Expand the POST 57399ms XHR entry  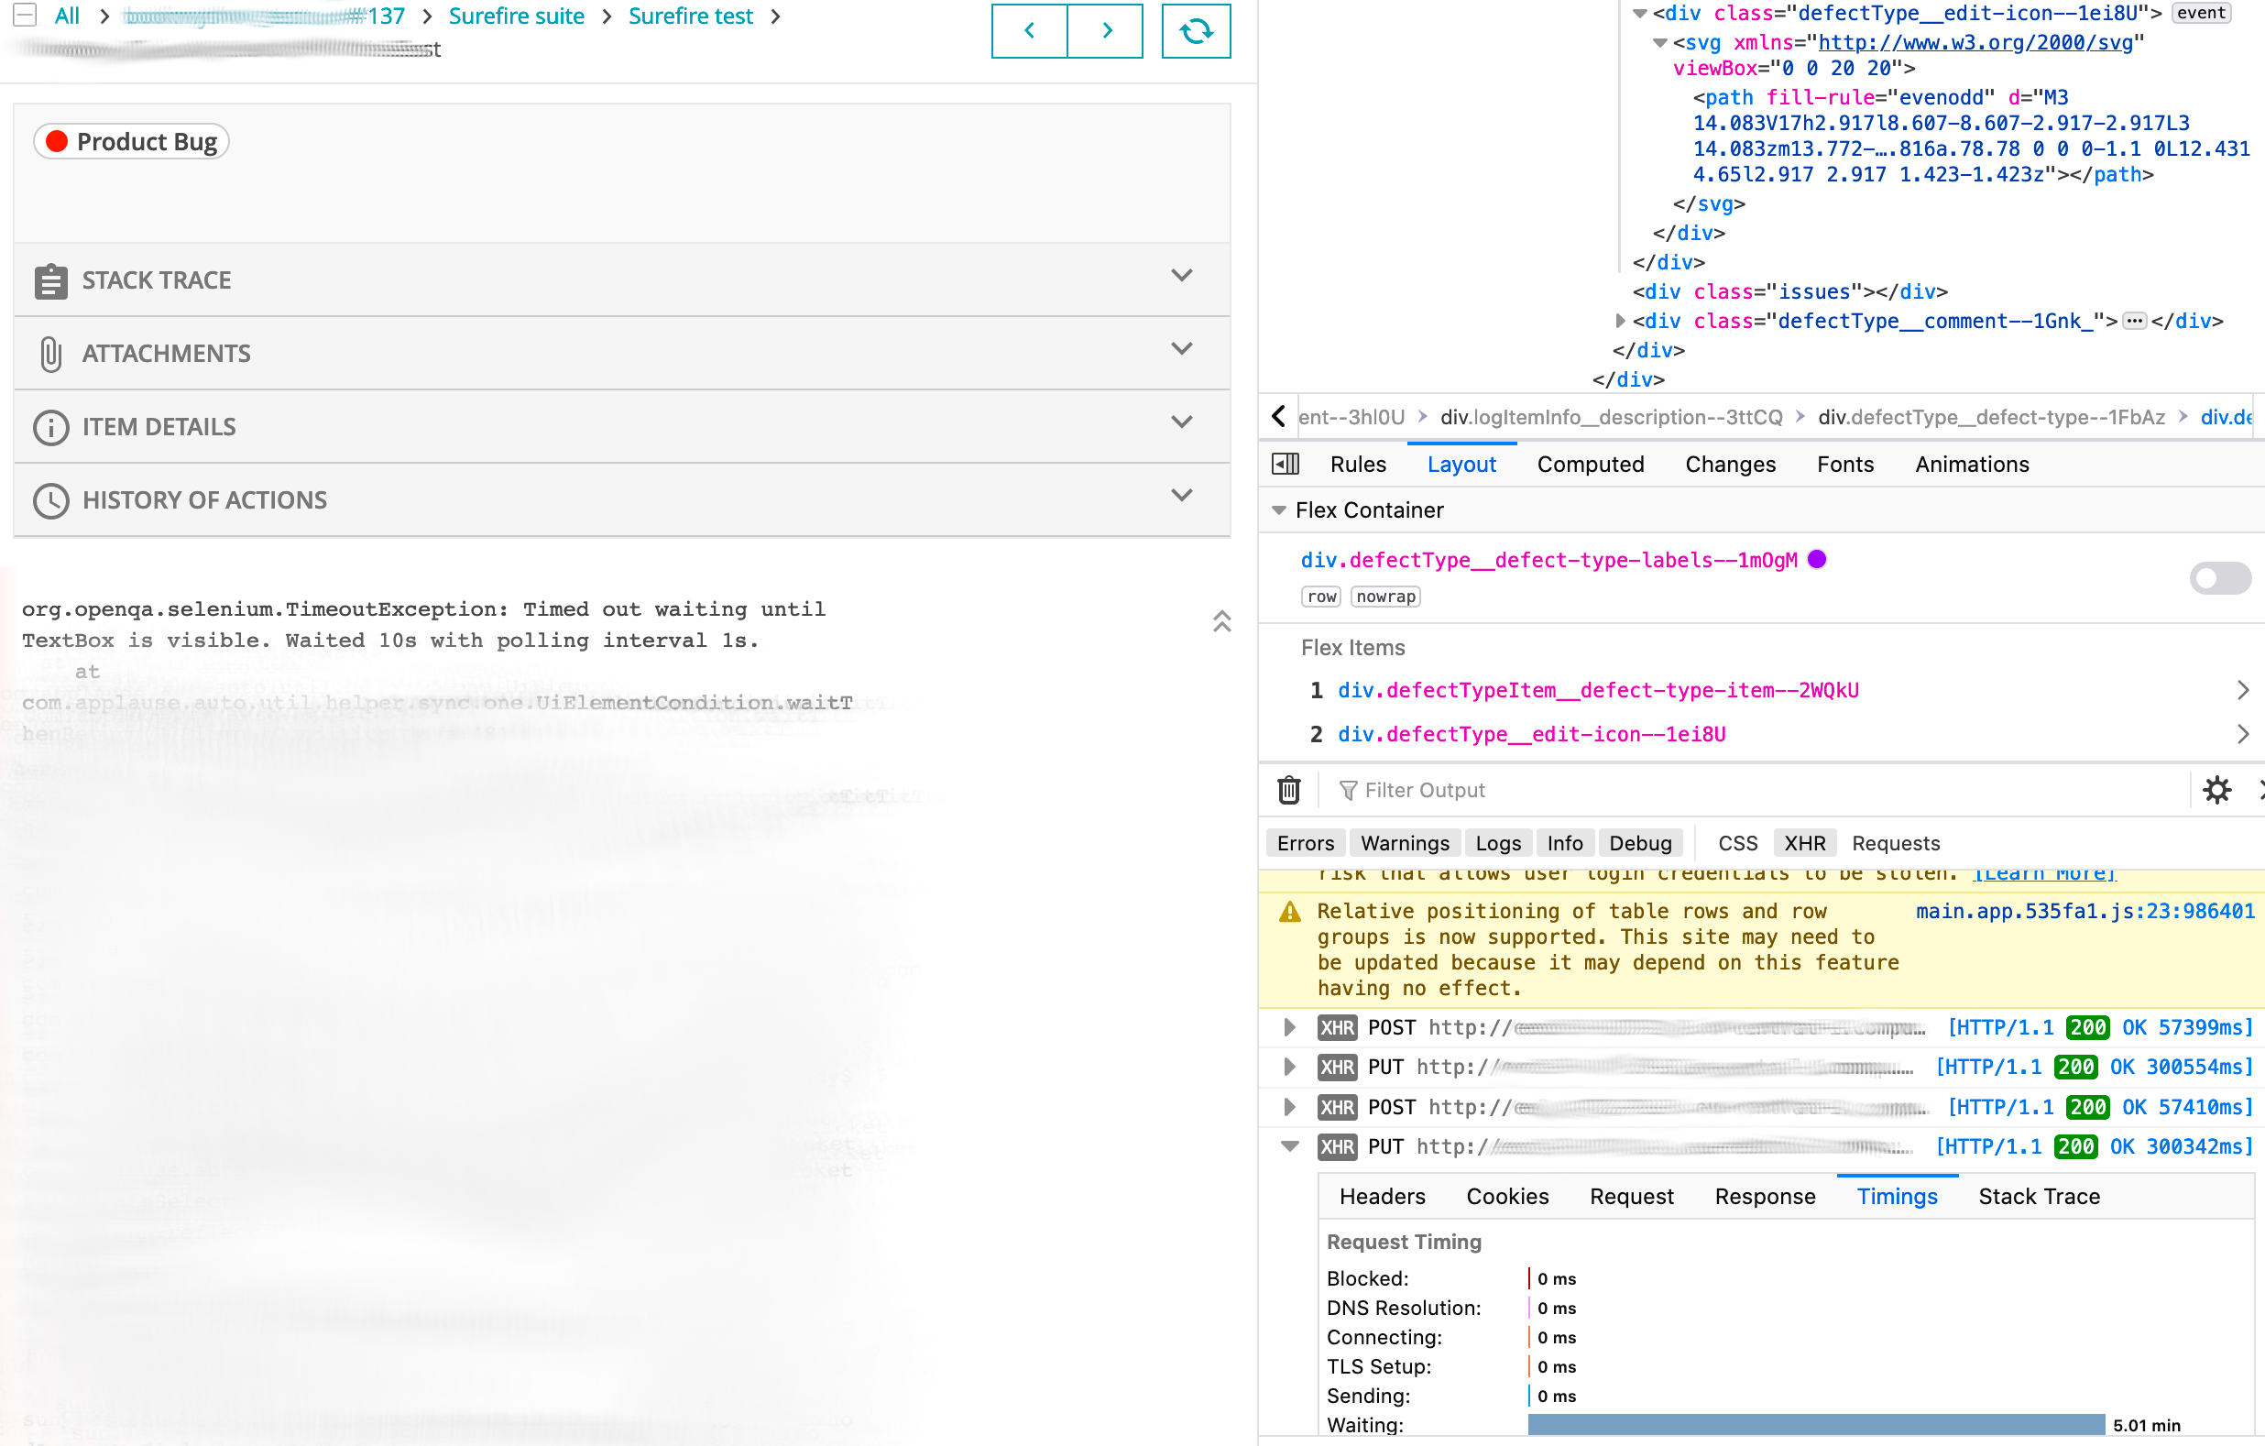pyautogui.click(x=1288, y=1027)
